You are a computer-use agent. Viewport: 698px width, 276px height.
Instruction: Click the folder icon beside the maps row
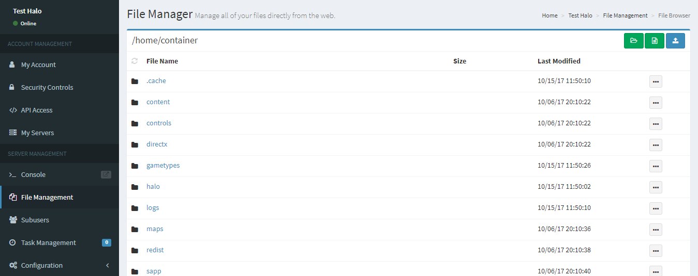135,229
